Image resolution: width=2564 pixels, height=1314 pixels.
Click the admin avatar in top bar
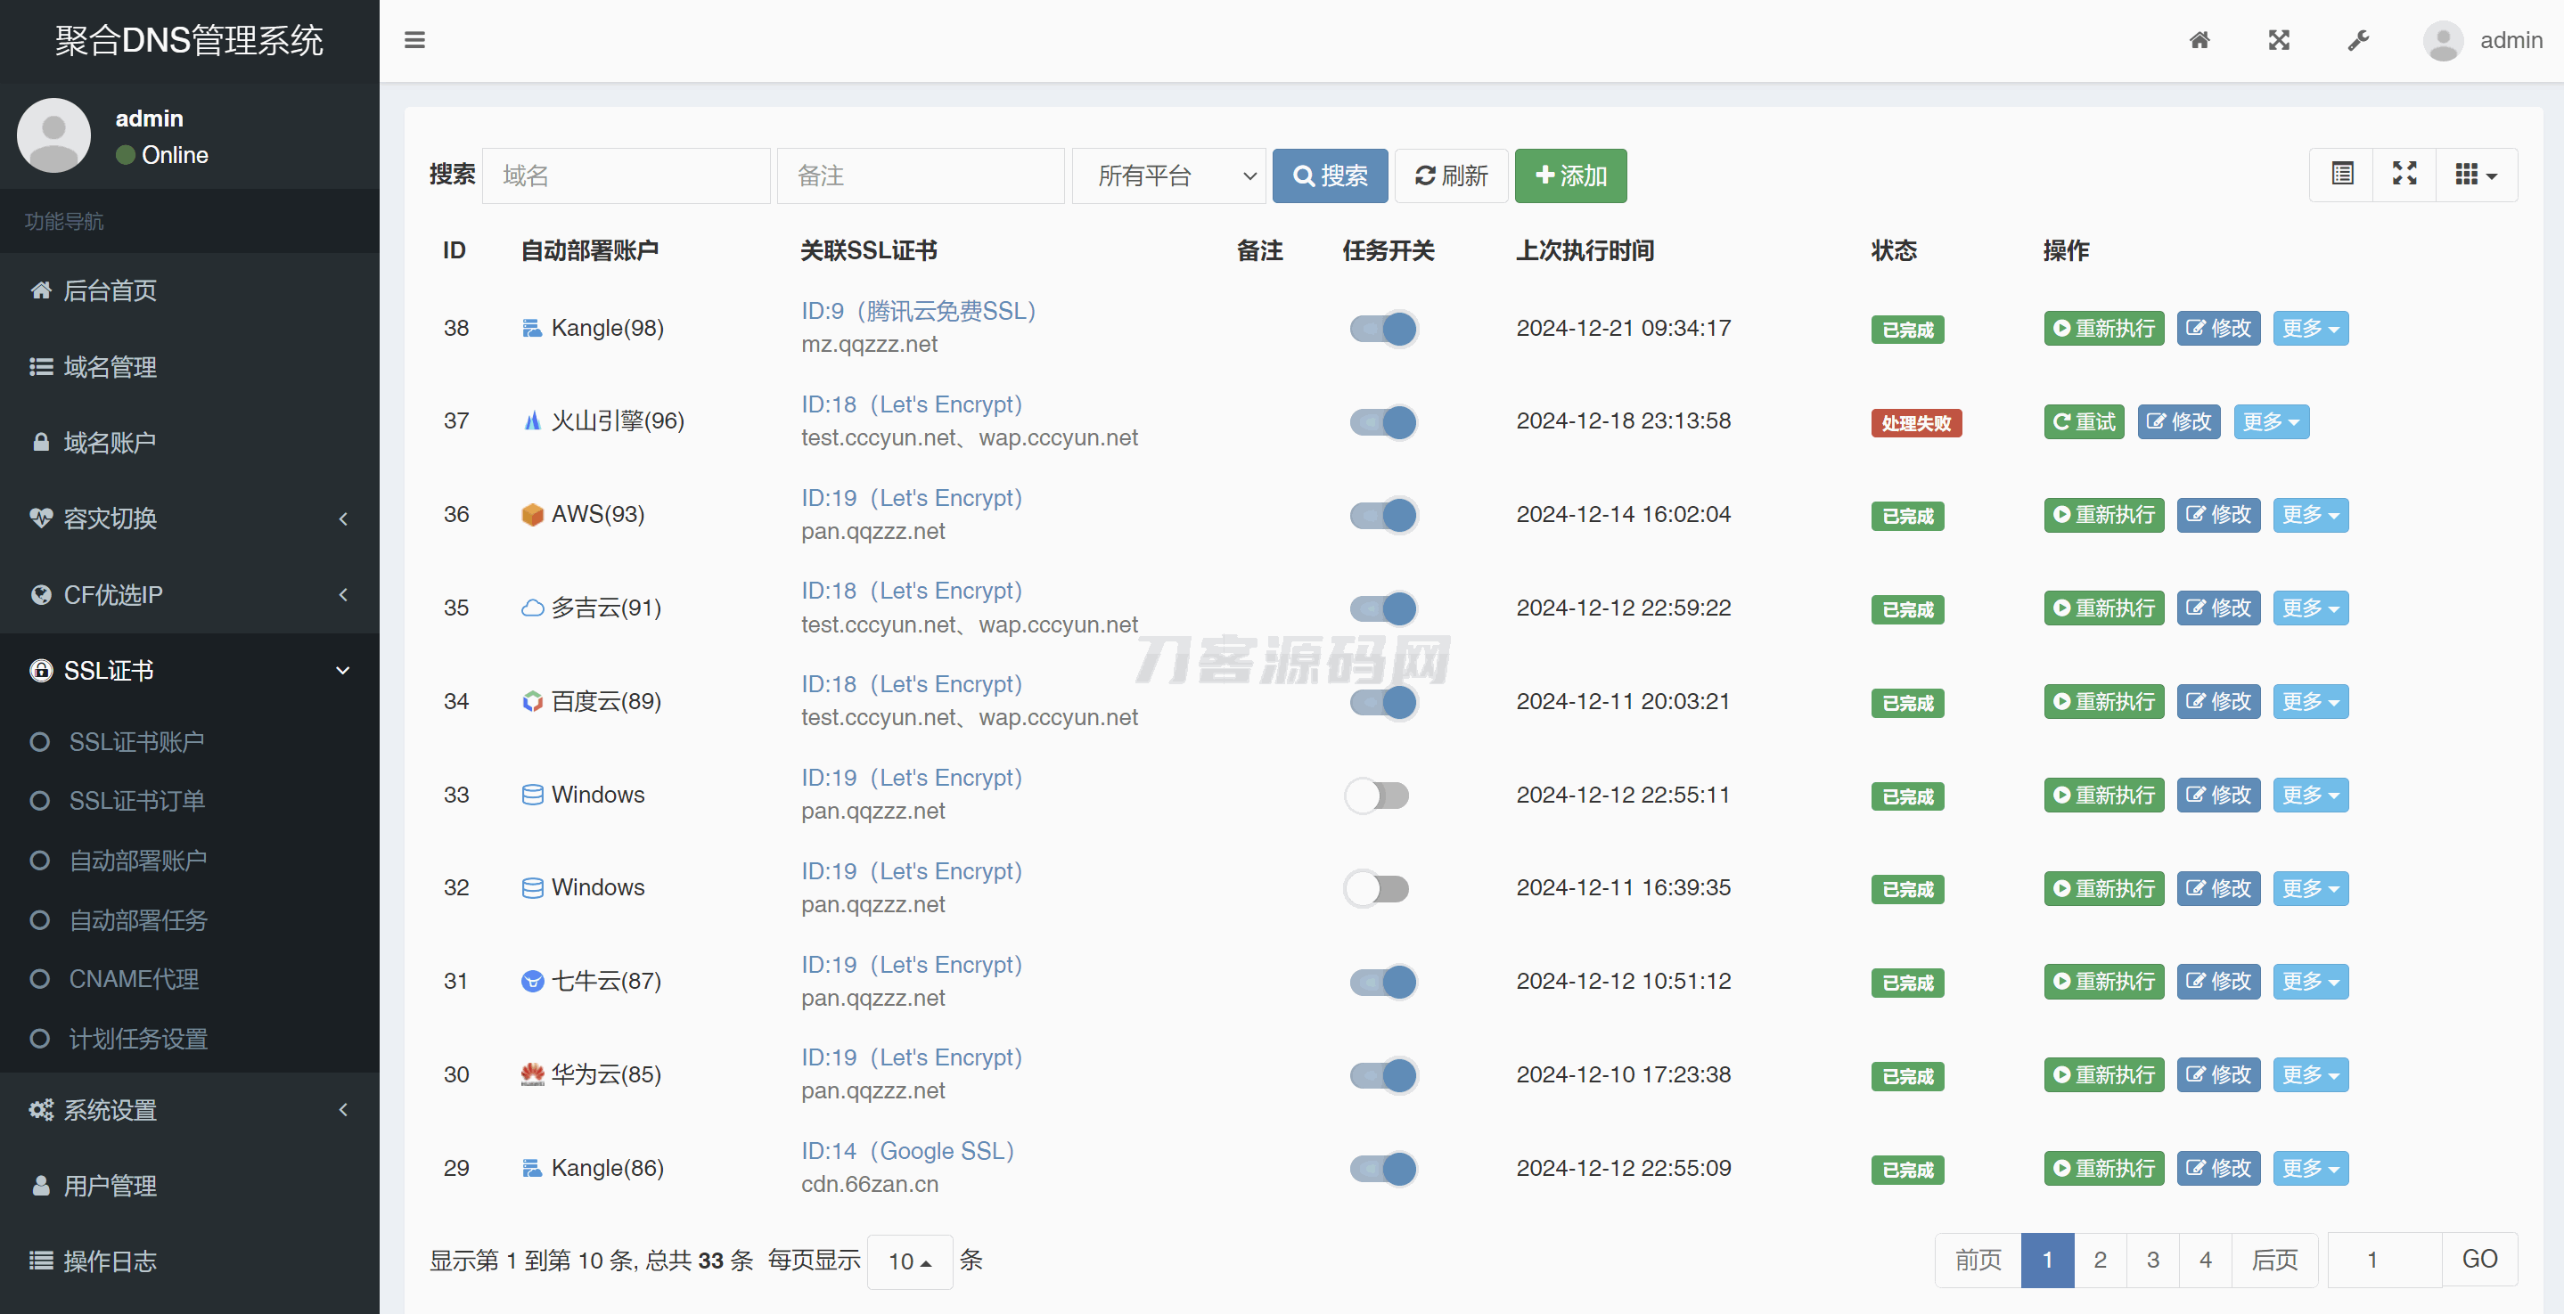[2443, 41]
